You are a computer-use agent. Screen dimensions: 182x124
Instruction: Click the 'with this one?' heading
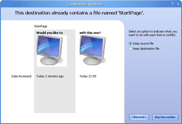point(90,33)
